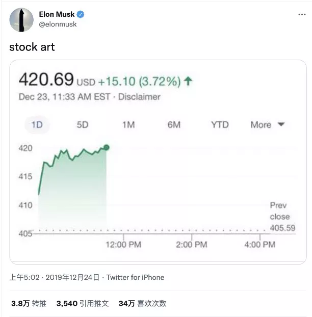Click the green up arrow indicator
The image size is (312, 317).
coord(188,81)
